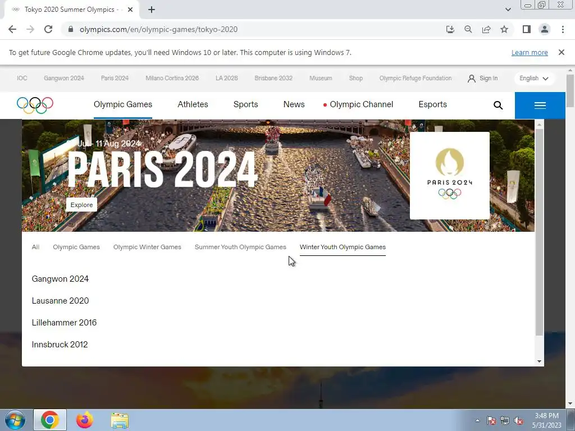Open the Esports nav item
575x431 pixels.
click(x=433, y=104)
